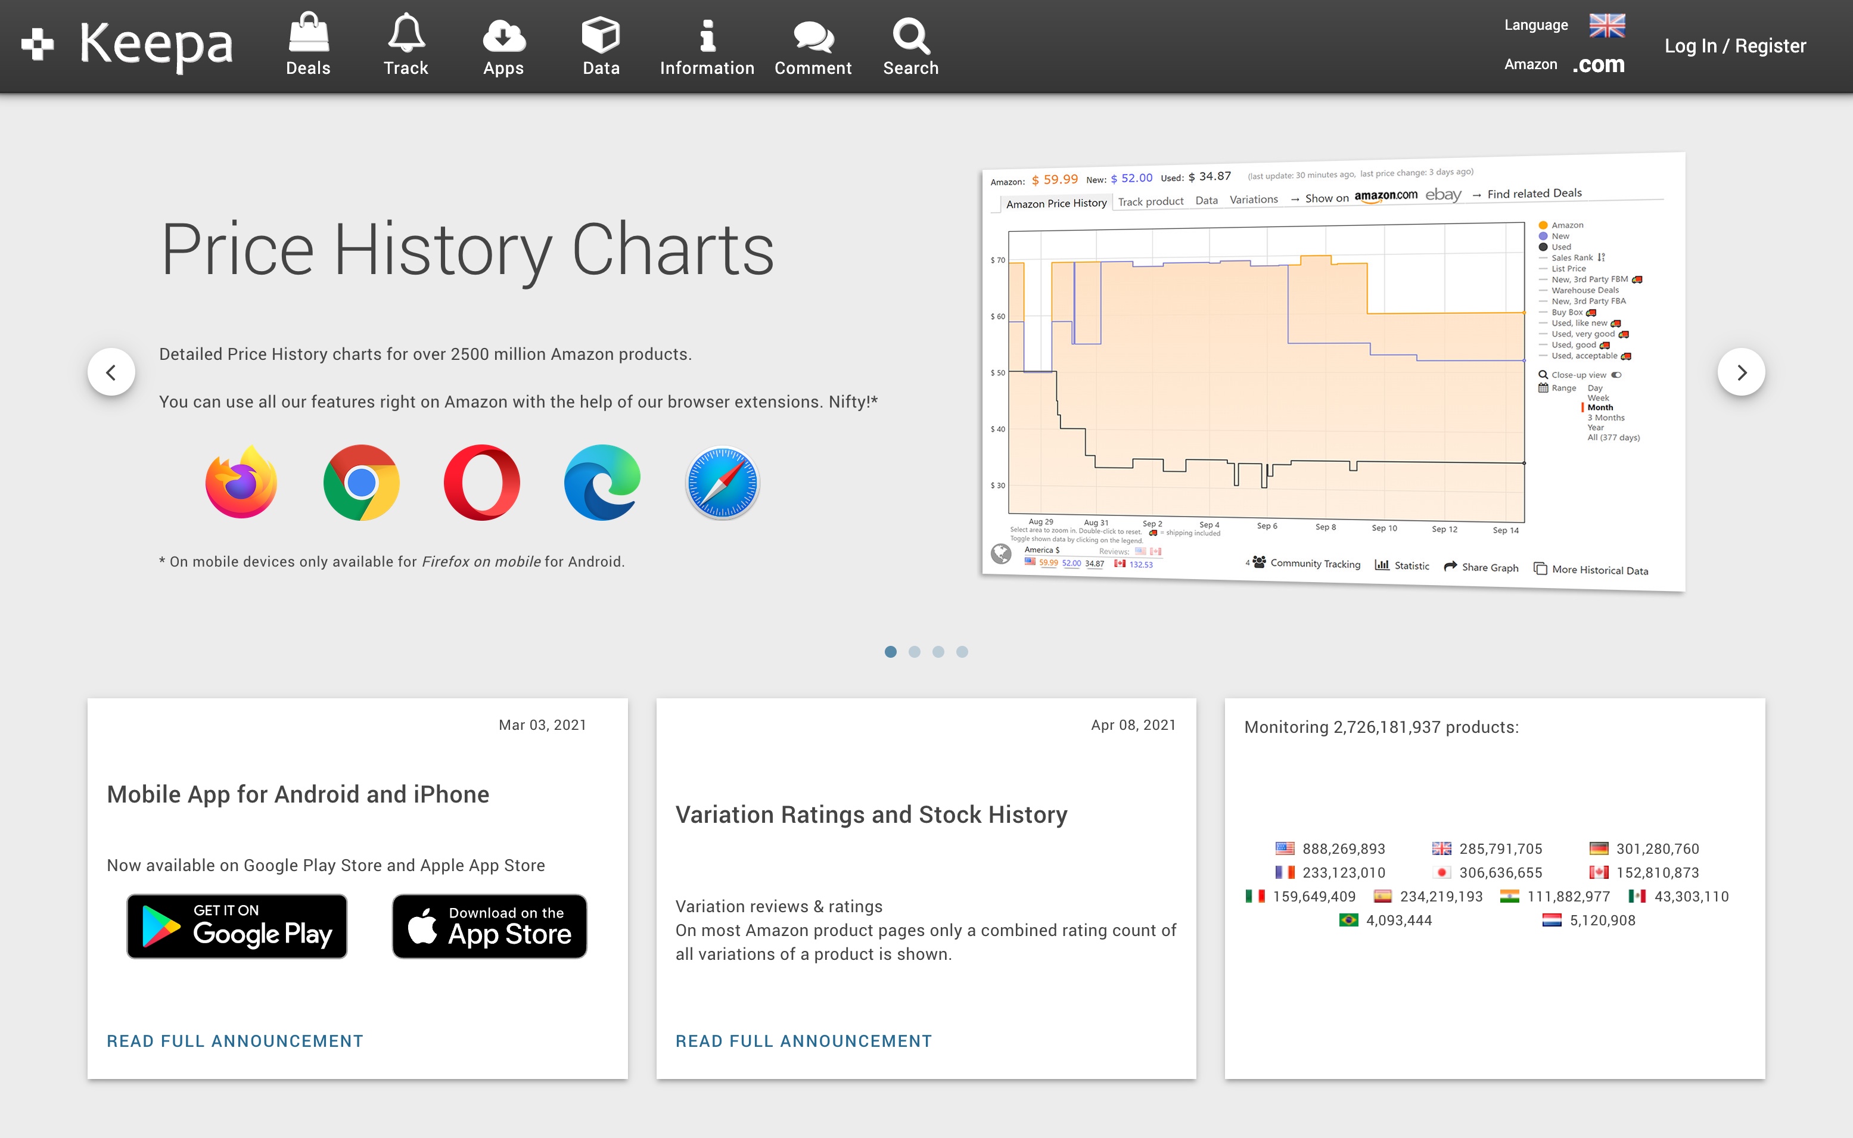The width and height of the screenshot is (1853, 1138).
Task: Click Log In / Register
Action: click(x=1735, y=46)
